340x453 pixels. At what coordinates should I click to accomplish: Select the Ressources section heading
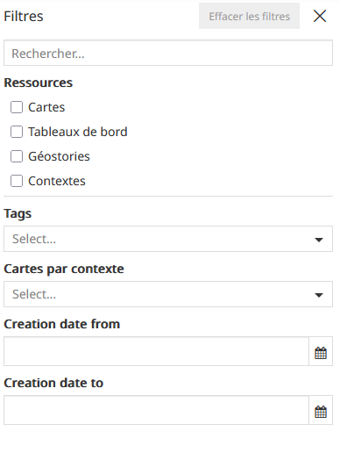[x=39, y=83]
